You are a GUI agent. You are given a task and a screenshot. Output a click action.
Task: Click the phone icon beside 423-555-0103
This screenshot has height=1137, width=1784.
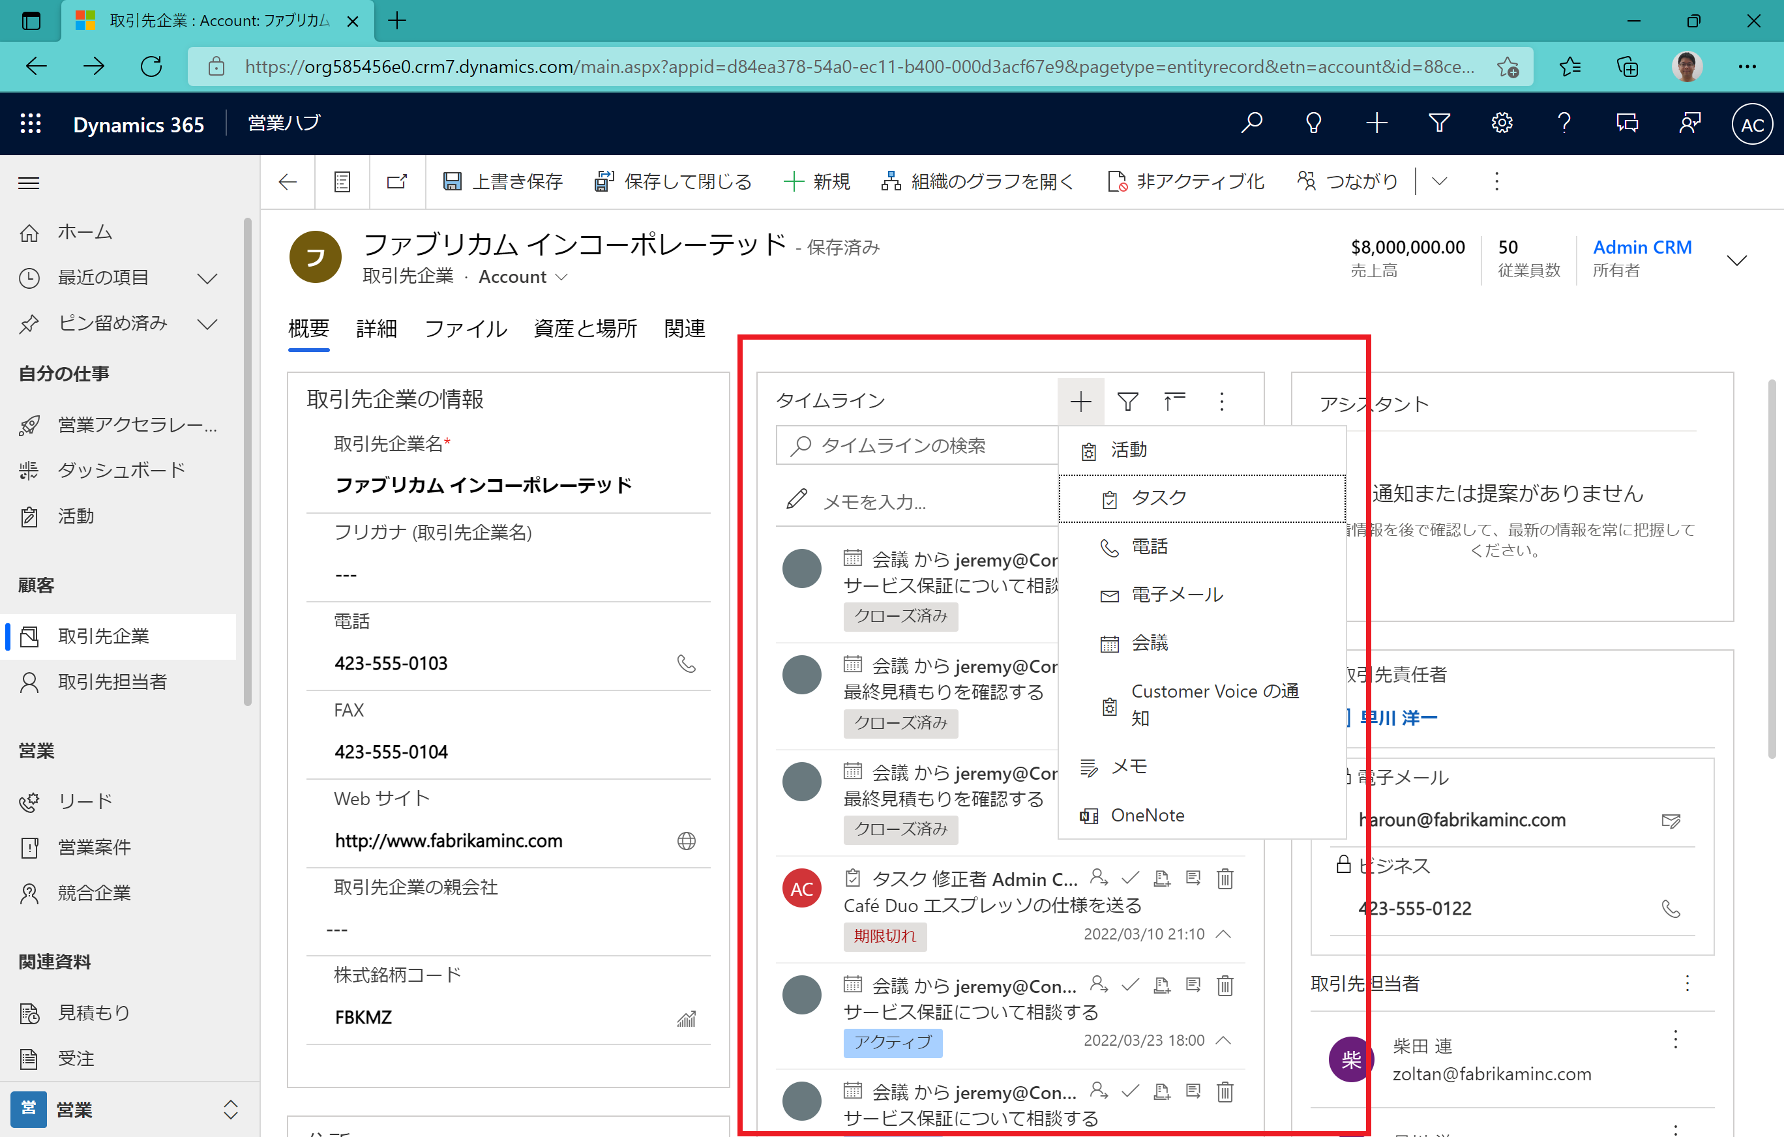click(686, 663)
